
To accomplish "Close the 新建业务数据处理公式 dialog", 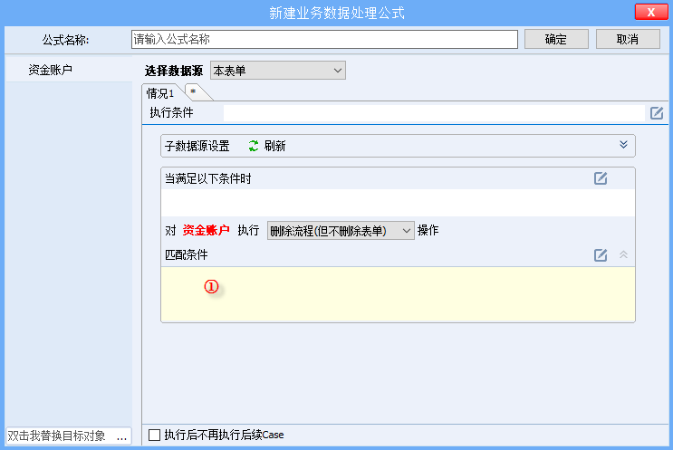I will pyautogui.click(x=651, y=12).
